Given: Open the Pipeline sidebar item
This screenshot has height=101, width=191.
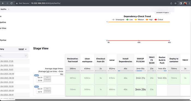Looking at the screenshot, I should pos(3,22).
